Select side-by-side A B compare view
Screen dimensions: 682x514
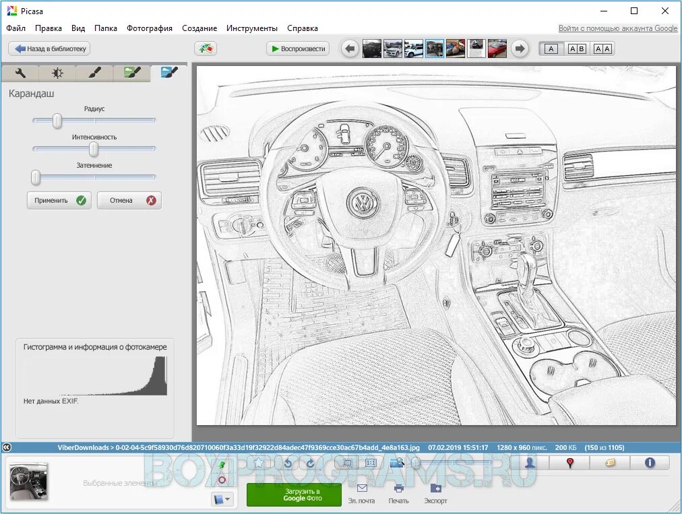click(577, 49)
